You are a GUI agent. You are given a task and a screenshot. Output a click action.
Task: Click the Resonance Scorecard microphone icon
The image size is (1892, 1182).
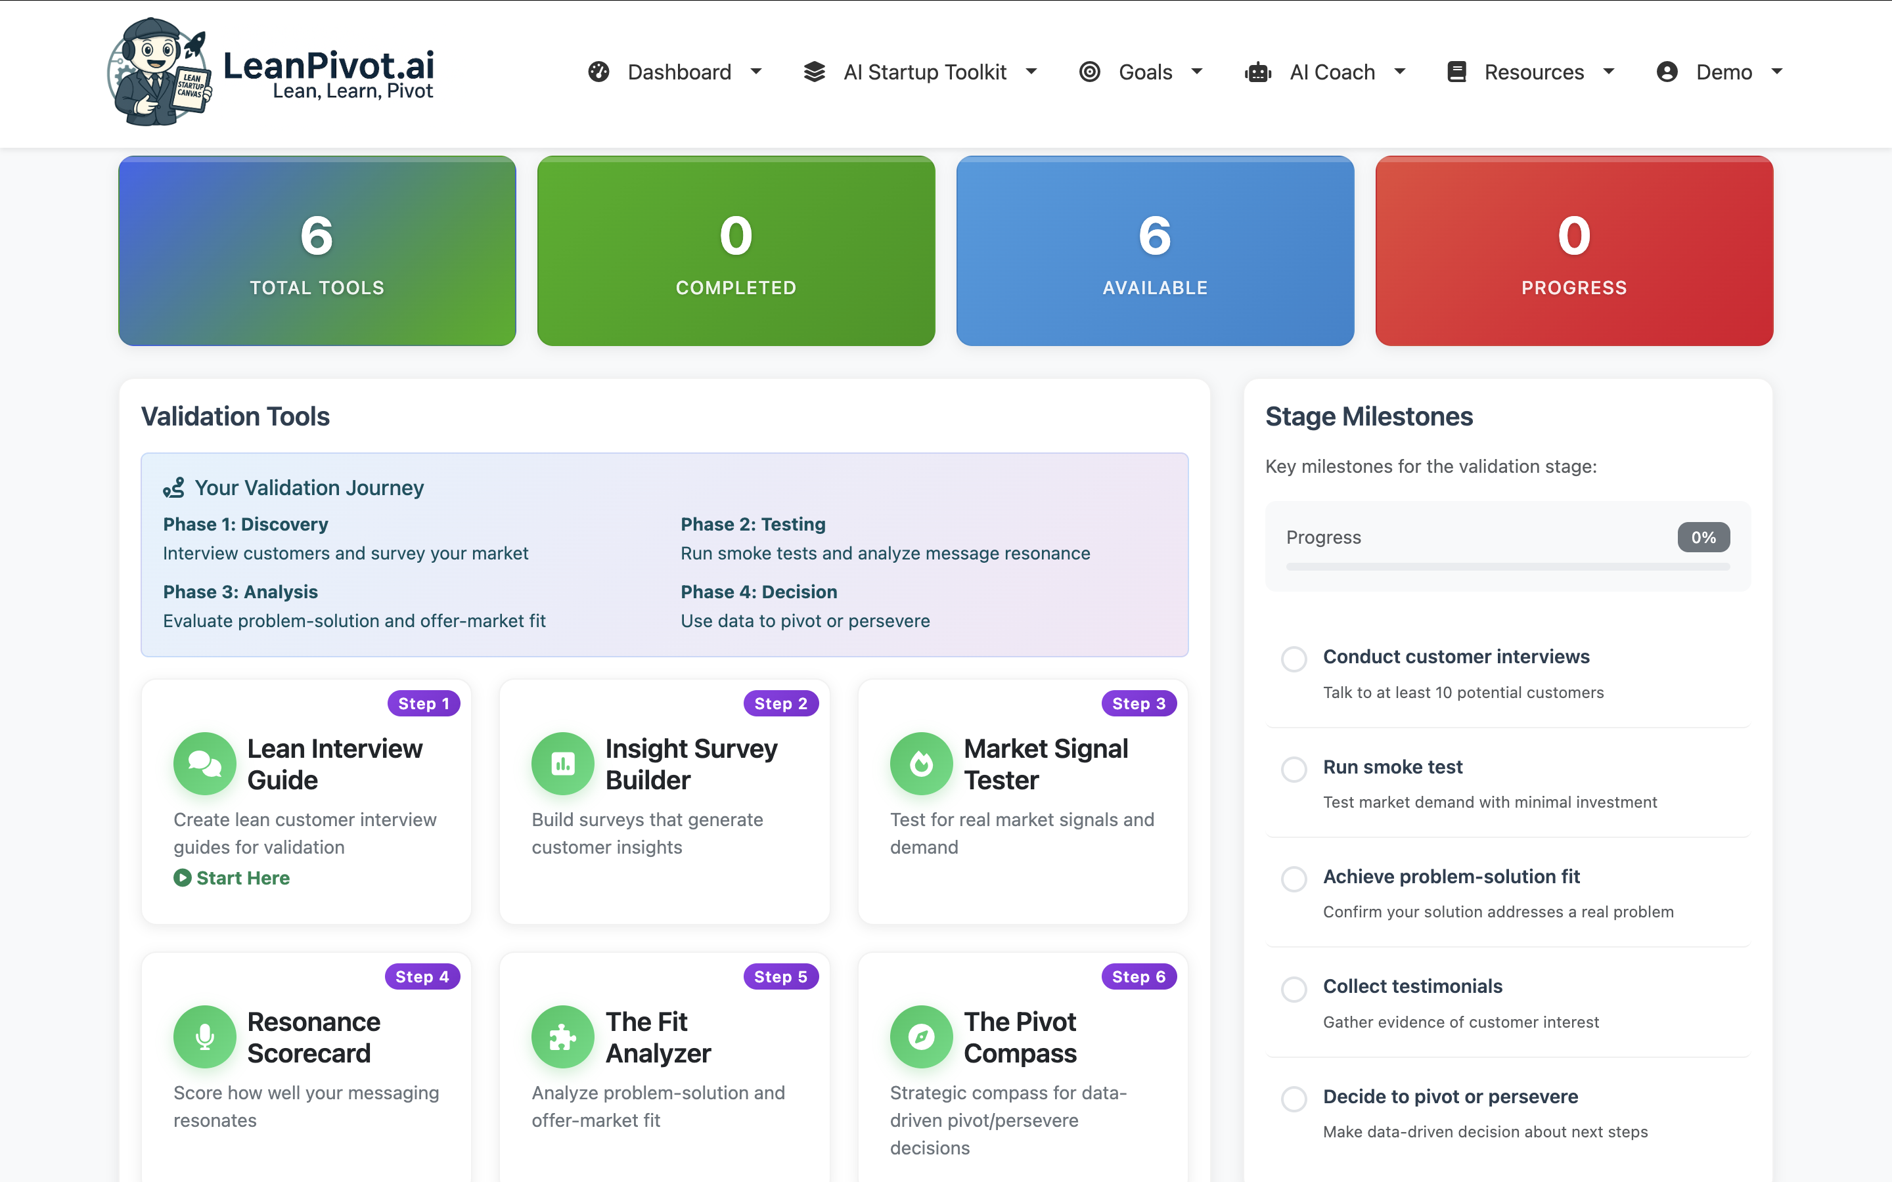pyautogui.click(x=204, y=1037)
